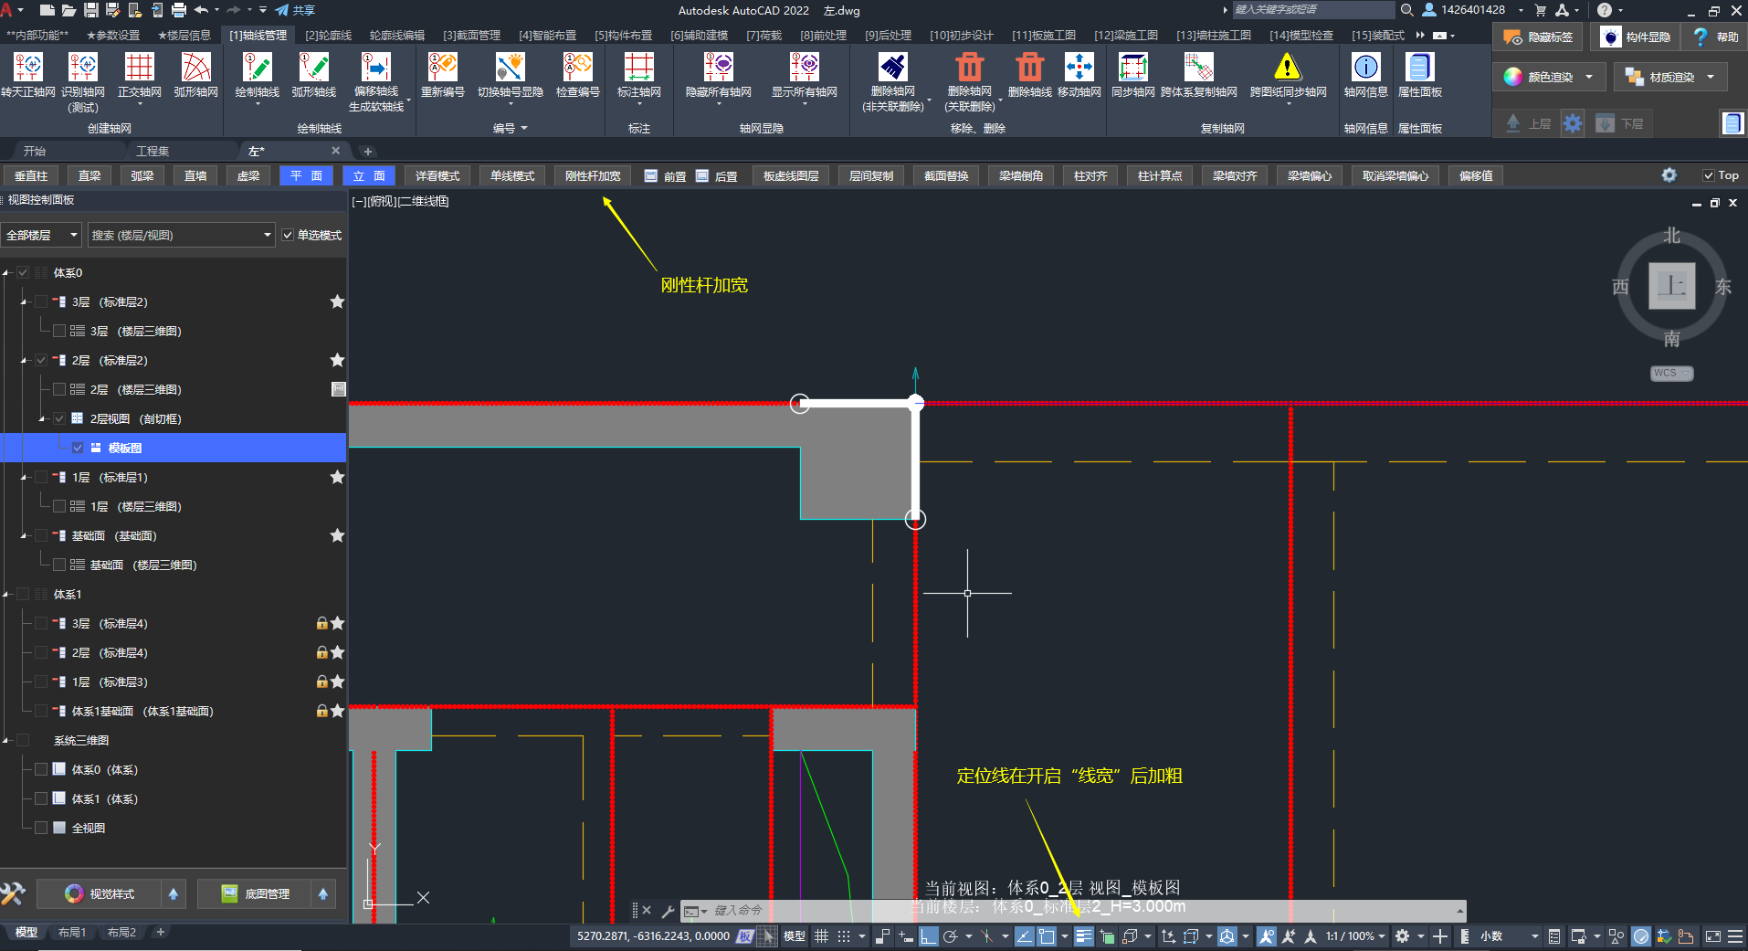Select the 弧形轴网 arc grid tool
1748x951 pixels.
(195, 69)
